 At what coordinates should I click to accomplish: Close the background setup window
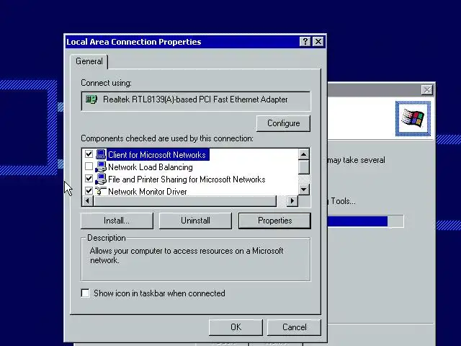point(427,89)
